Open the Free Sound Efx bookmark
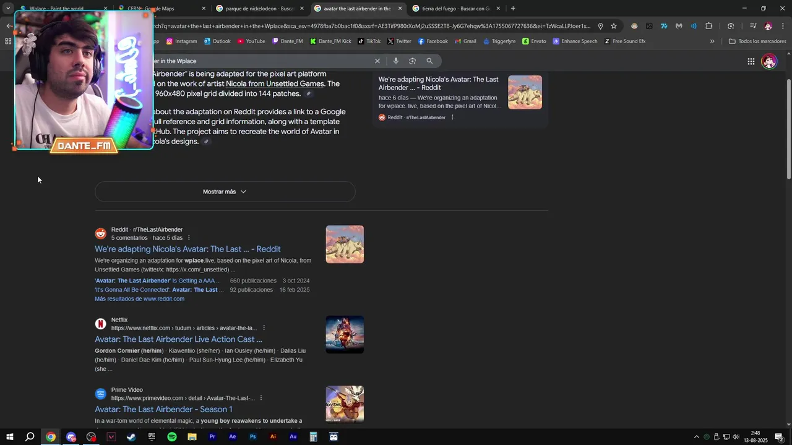This screenshot has height=445, width=792. 625,41
